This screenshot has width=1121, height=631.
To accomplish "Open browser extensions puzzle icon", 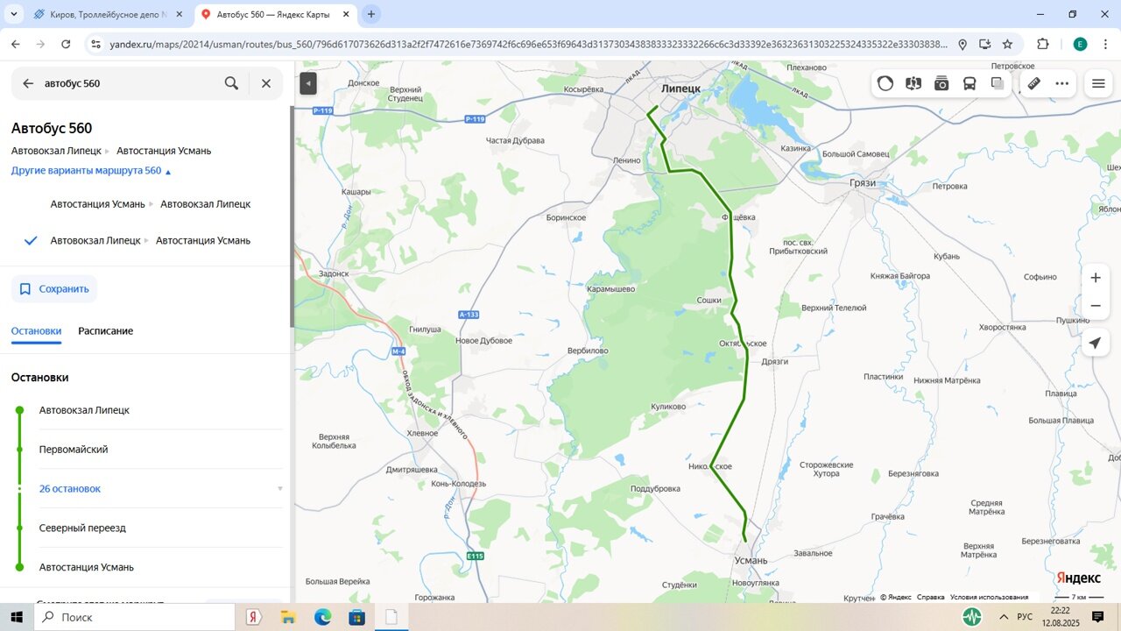I will click(1042, 44).
